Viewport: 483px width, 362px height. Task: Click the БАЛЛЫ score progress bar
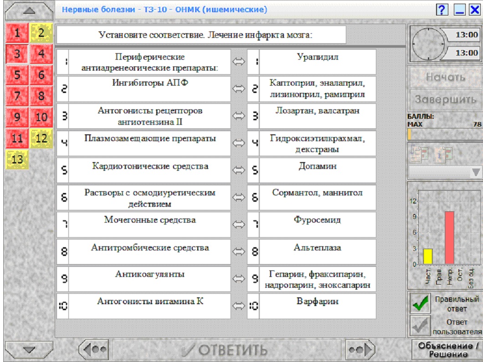point(445,134)
